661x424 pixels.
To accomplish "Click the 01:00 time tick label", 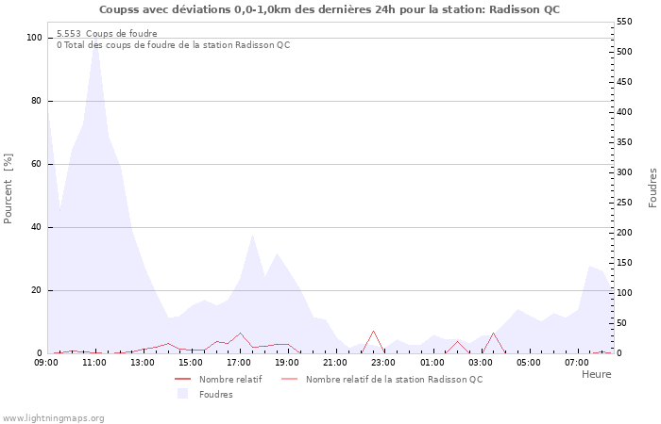I will 432,363.
